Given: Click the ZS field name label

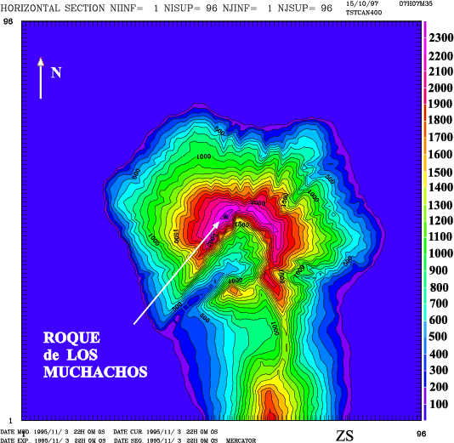Looking at the screenshot, I should coord(344,435).
